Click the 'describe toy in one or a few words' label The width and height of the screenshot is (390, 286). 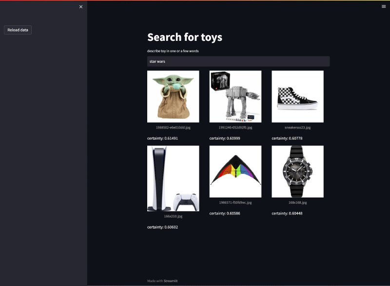pos(173,51)
